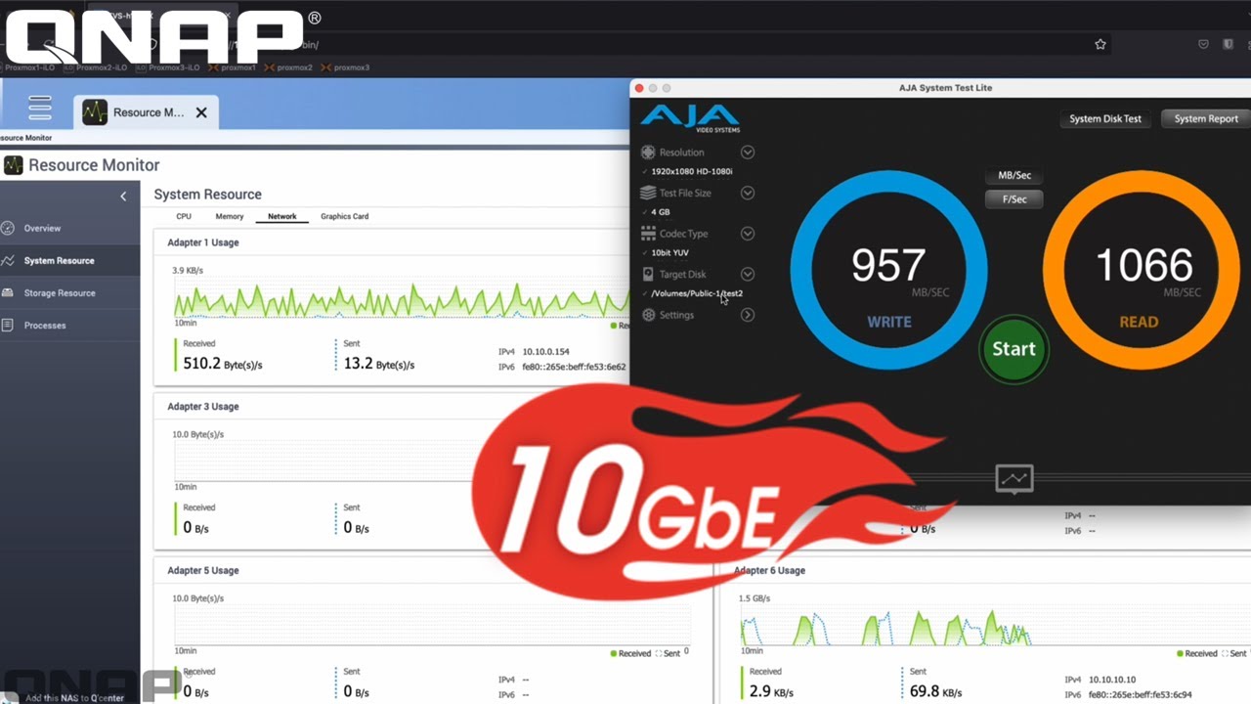Screen dimensions: 1251x704
Task: Open the Proxmox3-iLO bookmark
Action: (167, 67)
